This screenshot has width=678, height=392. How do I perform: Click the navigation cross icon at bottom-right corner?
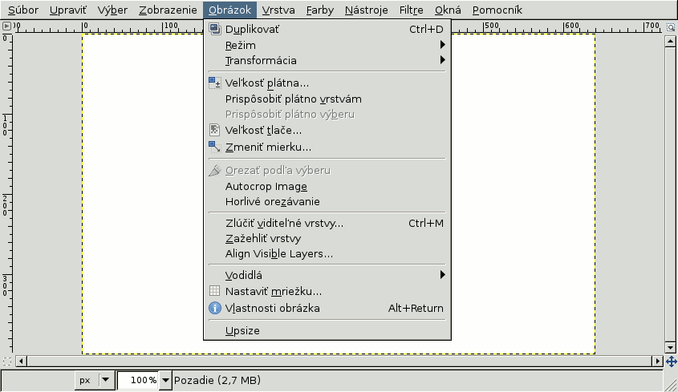pyautogui.click(x=671, y=362)
